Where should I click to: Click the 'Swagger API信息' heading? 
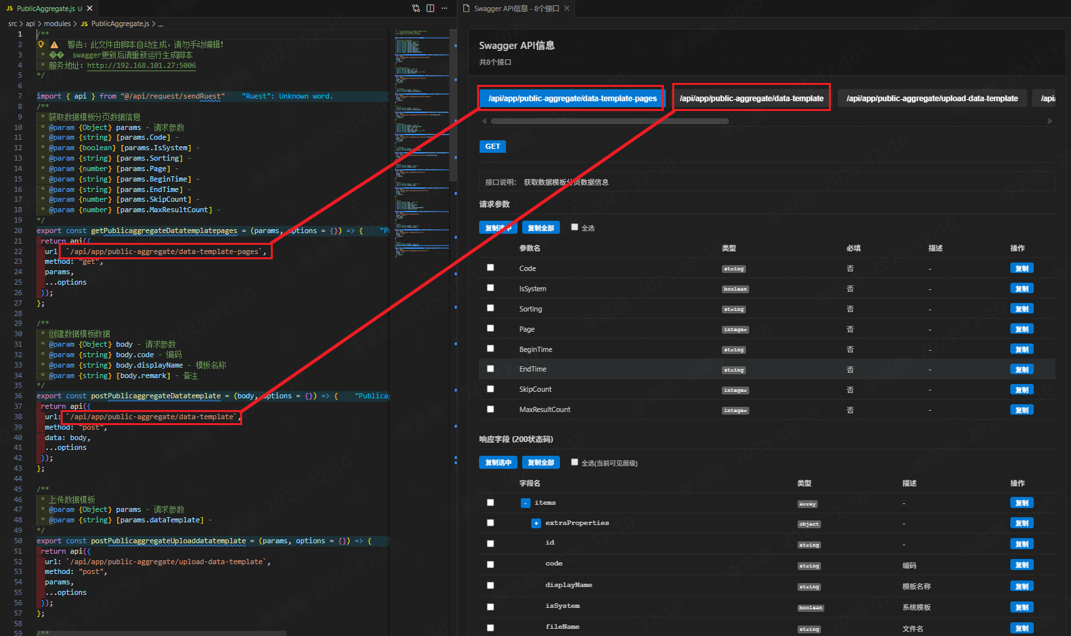[517, 45]
